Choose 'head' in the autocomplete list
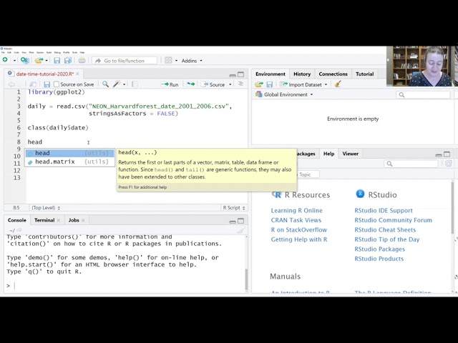Screen dimensions: 458x343 (x=70, y=153)
